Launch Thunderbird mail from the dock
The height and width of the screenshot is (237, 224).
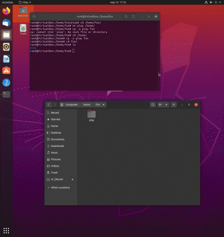coord(6,23)
